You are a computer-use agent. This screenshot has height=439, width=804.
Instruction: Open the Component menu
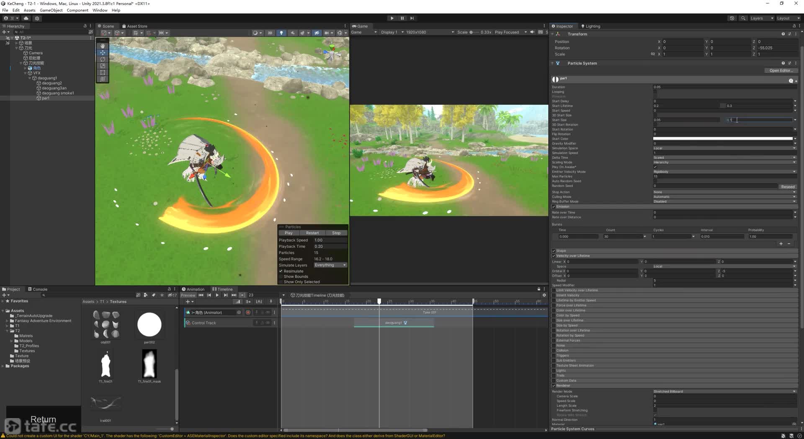pyautogui.click(x=77, y=10)
